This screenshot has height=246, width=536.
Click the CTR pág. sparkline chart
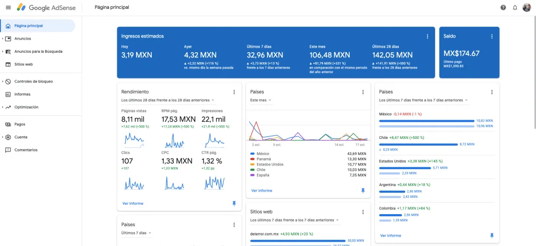[x=214, y=183]
